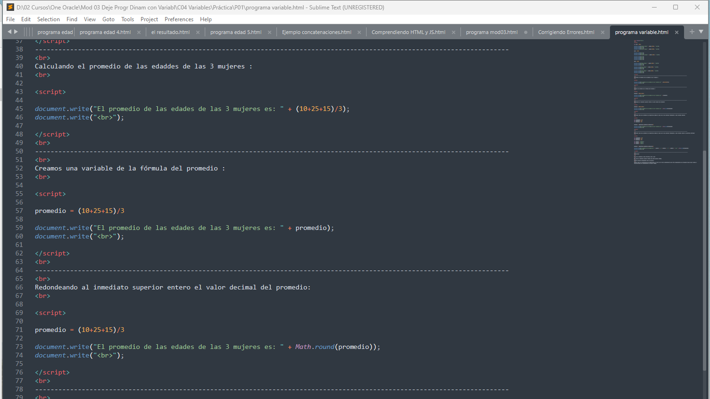The height and width of the screenshot is (399, 710).
Task: Click unsaved dot on programa mod03.html tab
Action: (526, 32)
